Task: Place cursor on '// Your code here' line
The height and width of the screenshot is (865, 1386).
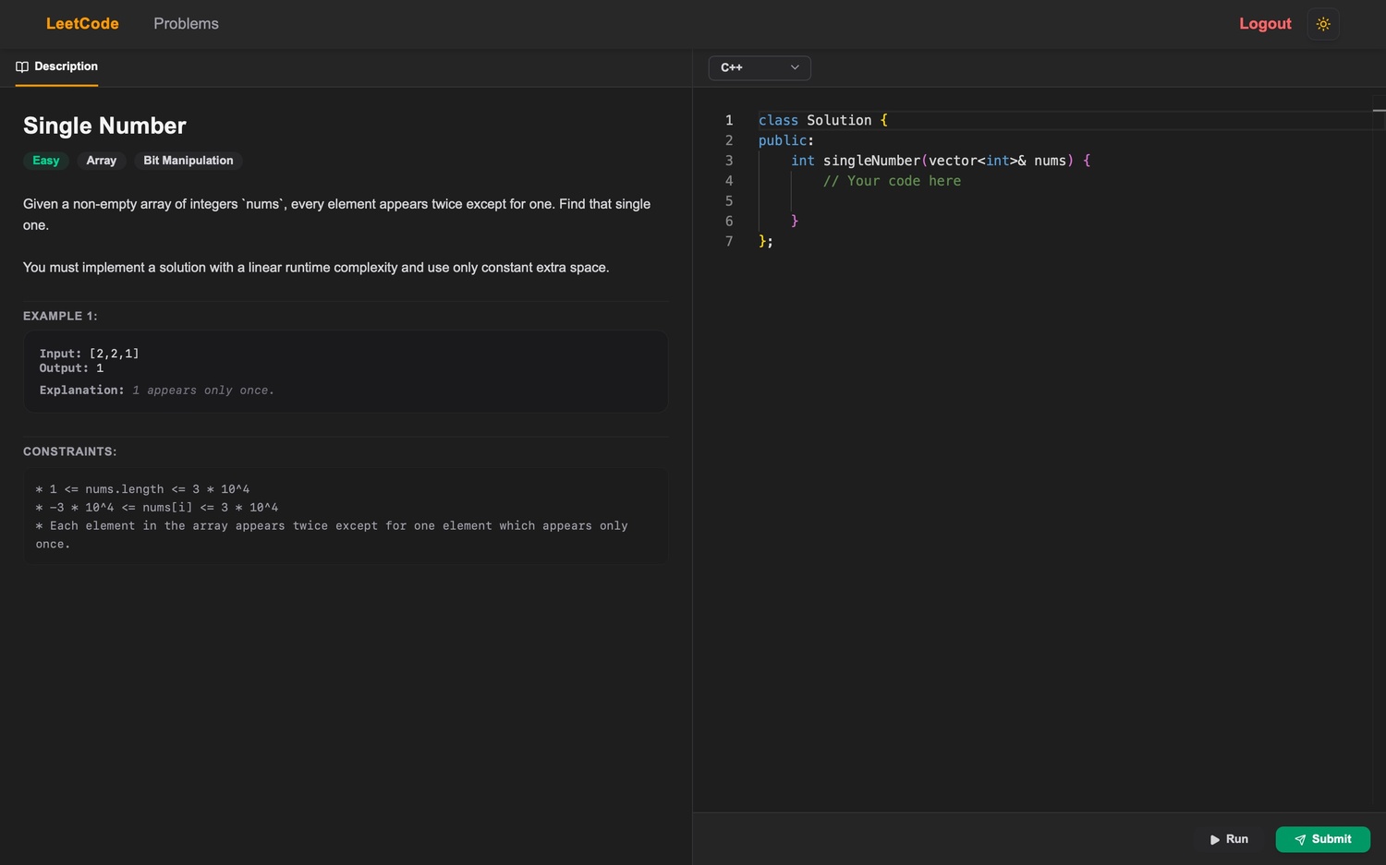Action: pos(892,181)
